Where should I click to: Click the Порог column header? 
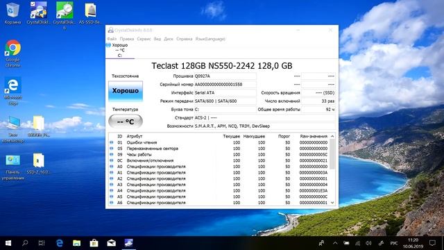pos(284,136)
